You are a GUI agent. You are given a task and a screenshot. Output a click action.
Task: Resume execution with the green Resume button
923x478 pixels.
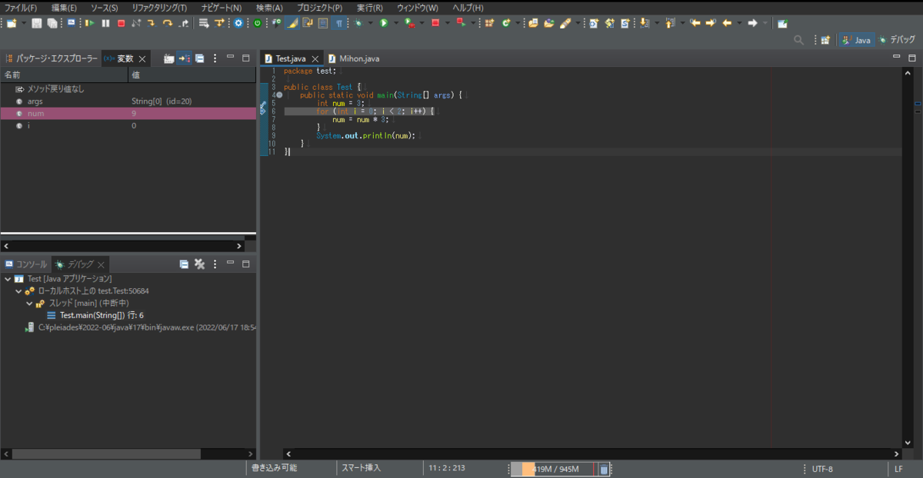click(x=89, y=23)
